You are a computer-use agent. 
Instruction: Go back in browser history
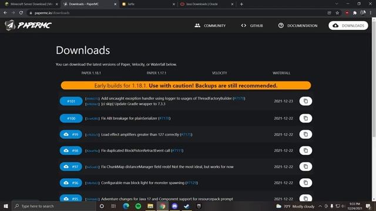[5, 13]
